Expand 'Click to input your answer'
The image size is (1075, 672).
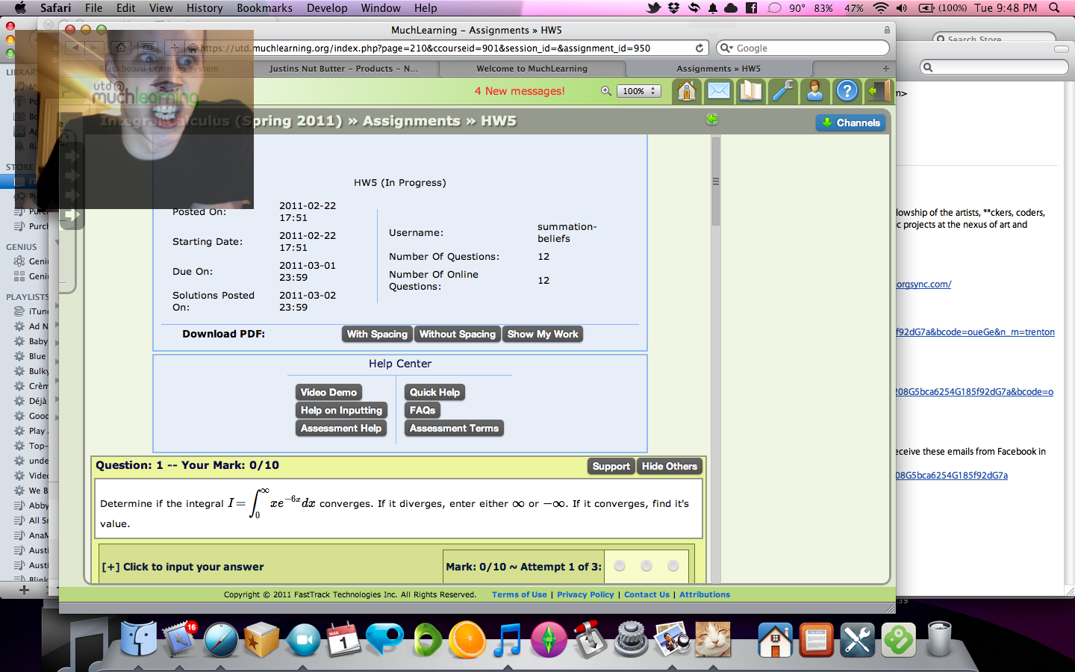point(183,567)
